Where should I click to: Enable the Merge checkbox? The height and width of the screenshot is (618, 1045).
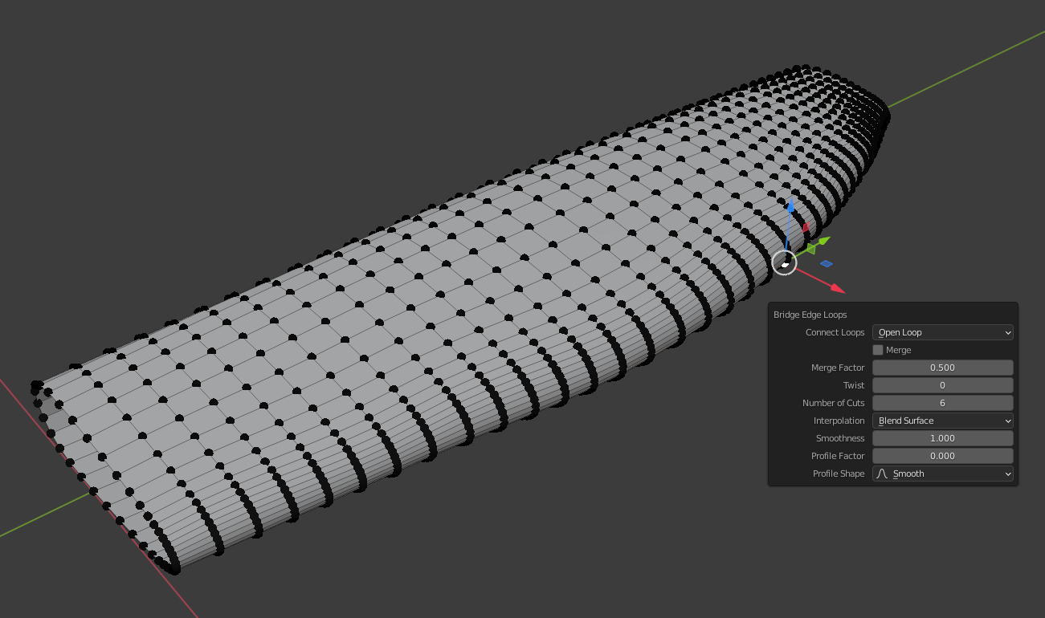pyautogui.click(x=878, y=350)
